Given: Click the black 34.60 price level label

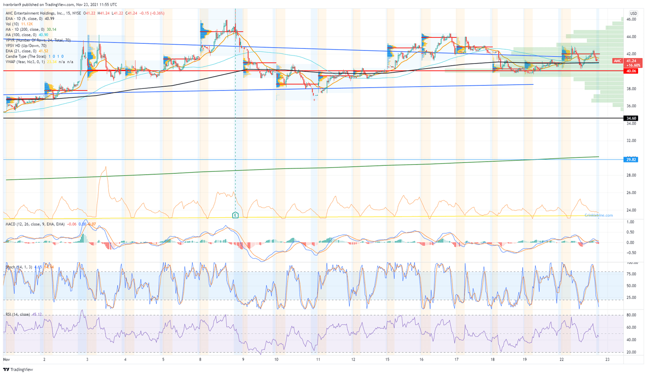Looking at the screenshot, I should [x=631, y=119].
